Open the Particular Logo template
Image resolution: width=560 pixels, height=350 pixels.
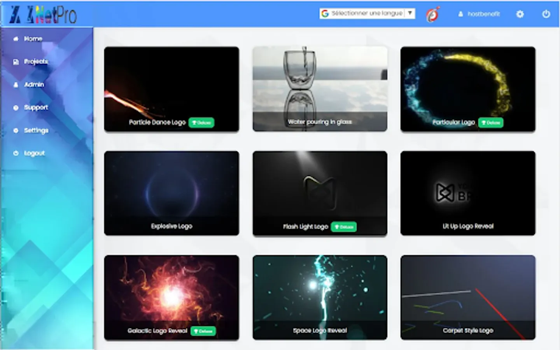pyautogui.click(x=468, y=89)
